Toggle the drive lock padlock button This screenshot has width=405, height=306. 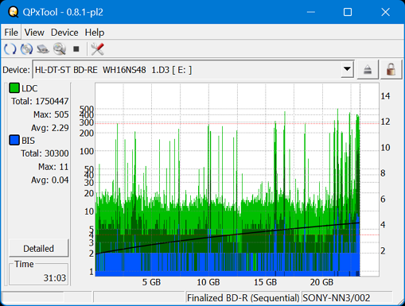[x=391, y=70]
